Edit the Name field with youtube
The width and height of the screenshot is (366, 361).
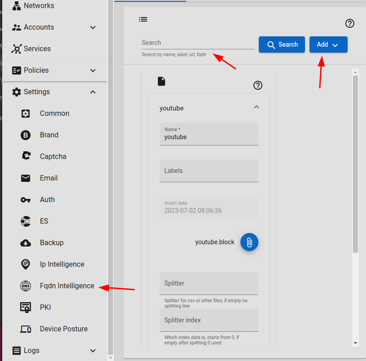[x=209, y=134]
